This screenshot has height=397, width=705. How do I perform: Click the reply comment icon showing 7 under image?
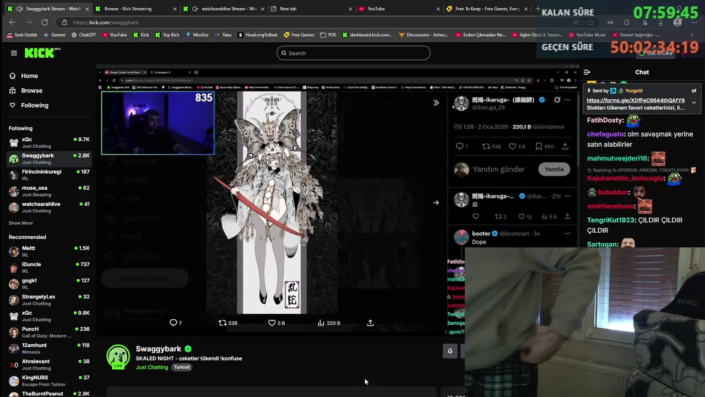pos(173,323)
